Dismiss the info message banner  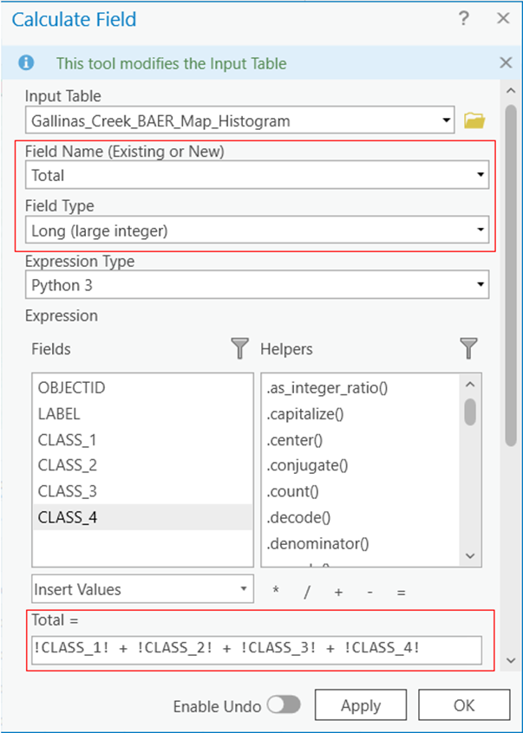(506, 62)
